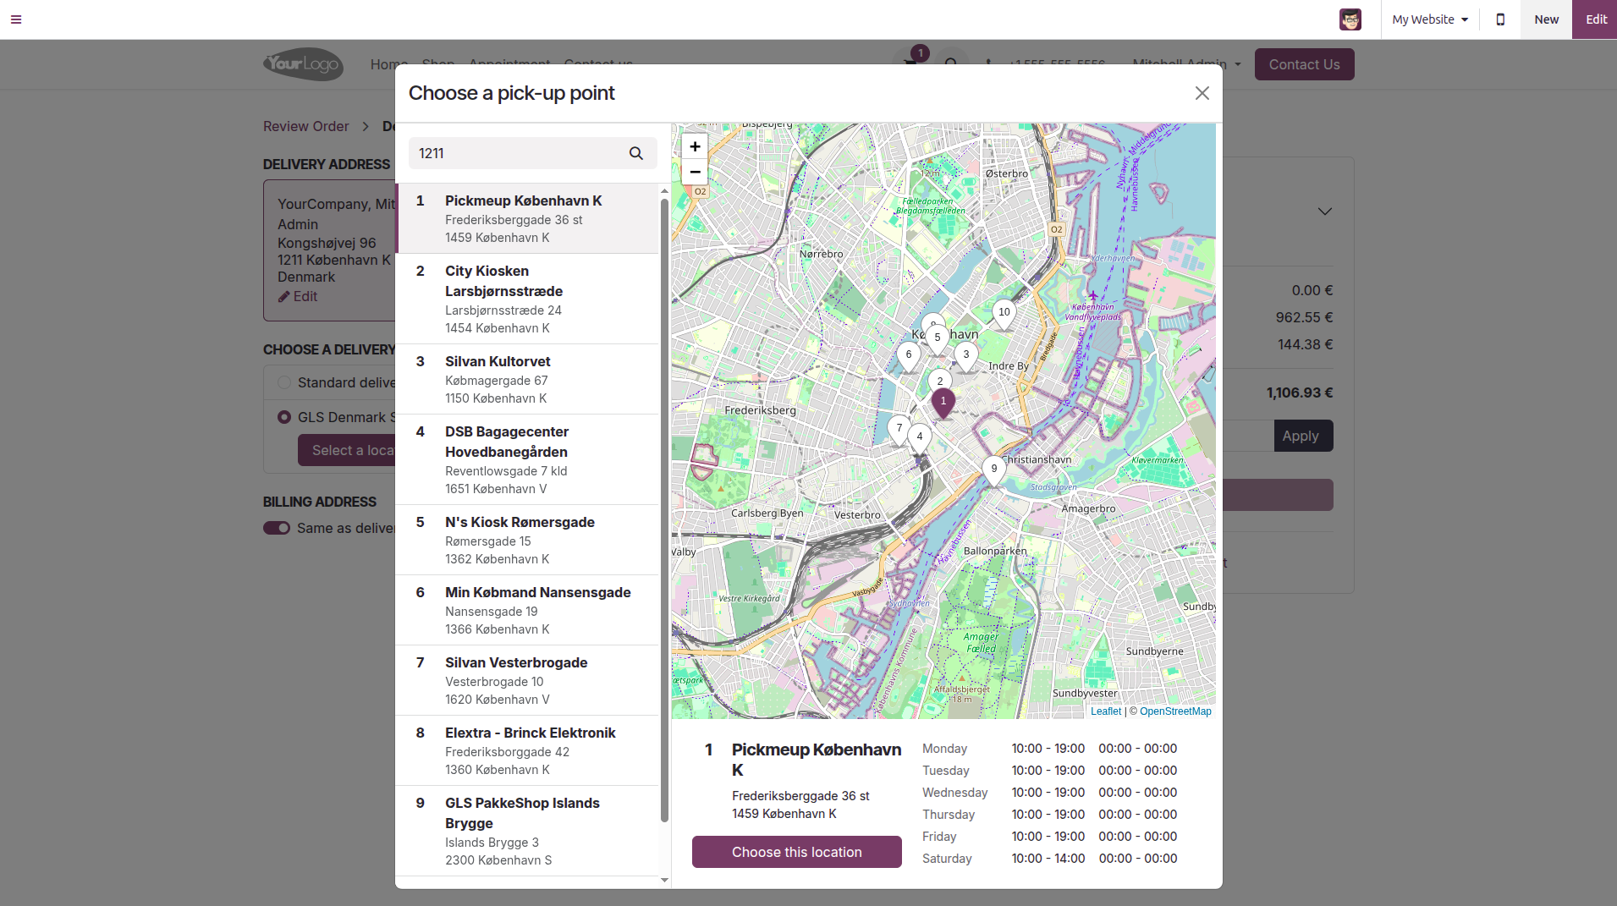
Task: Go to Review Order breadcrumb
Action: click(306, 126)
